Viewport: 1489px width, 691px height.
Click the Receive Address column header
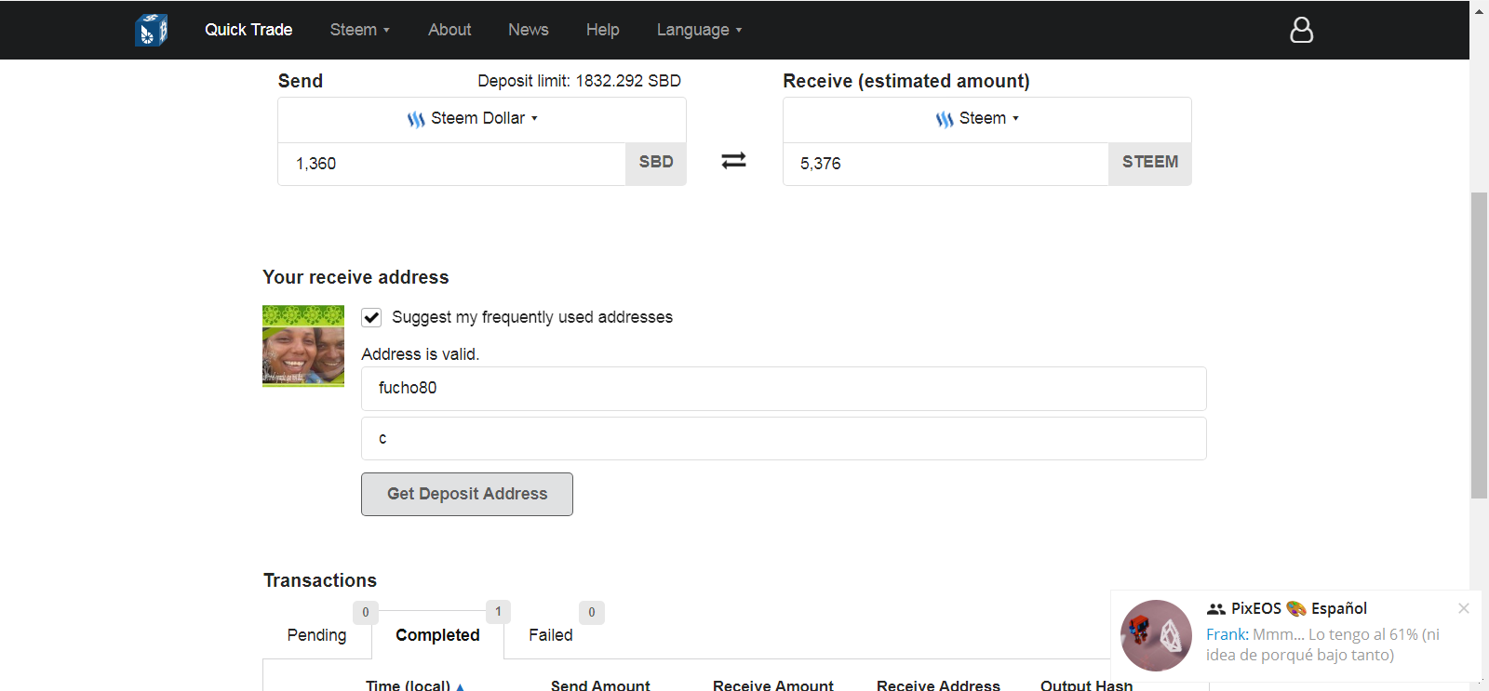click(x=938, y=685)
